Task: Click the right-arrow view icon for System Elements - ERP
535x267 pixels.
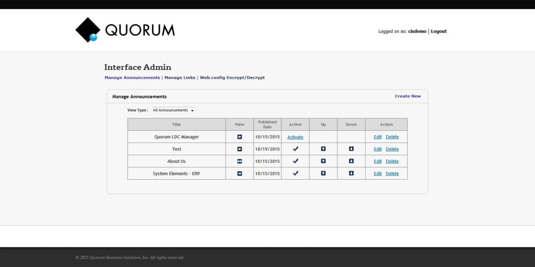Action: [239, 174]
